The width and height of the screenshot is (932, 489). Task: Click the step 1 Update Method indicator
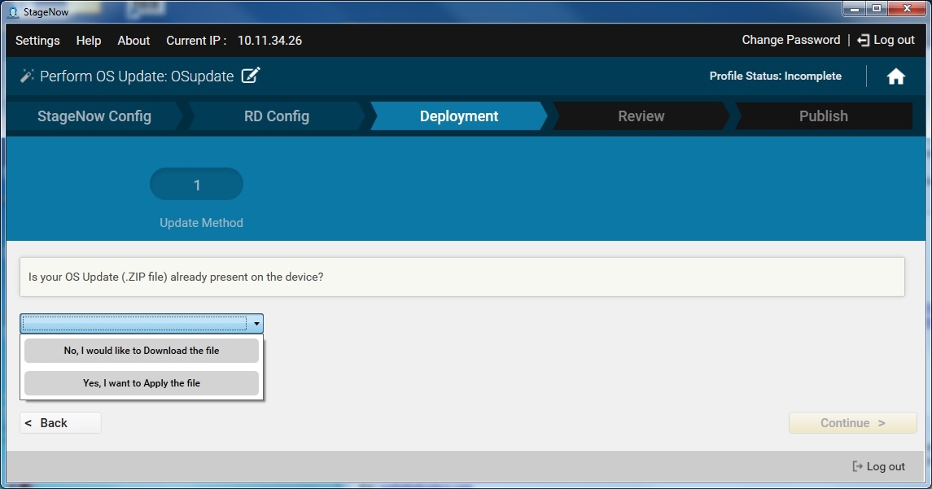click(196, 185)
